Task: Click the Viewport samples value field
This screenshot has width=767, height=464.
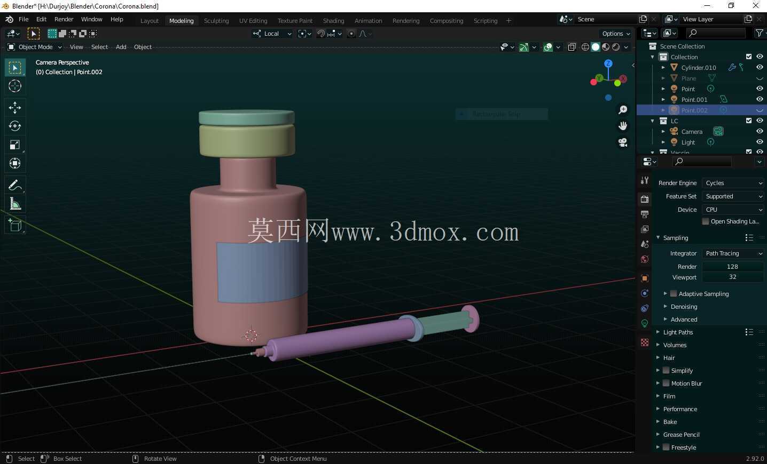Action: (x=733, y=277)
